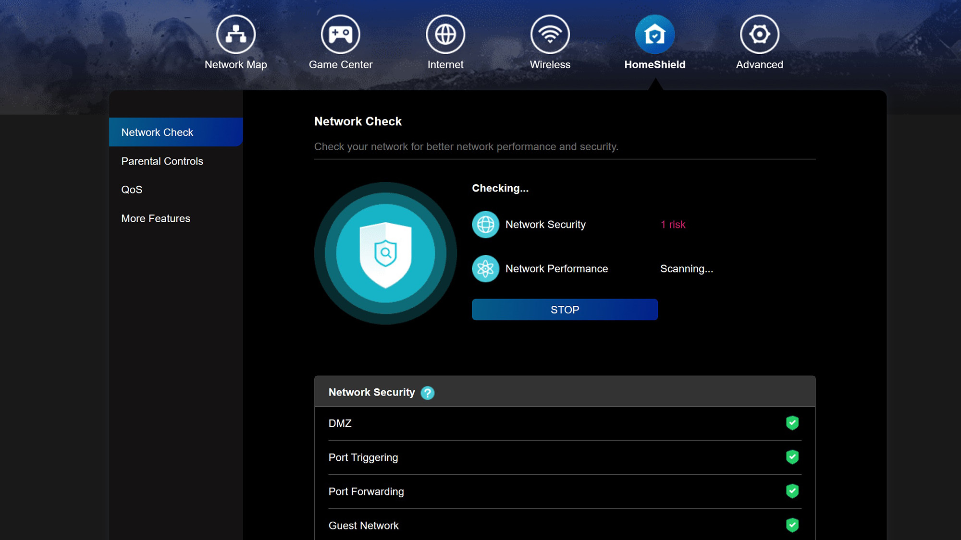Open the Network Map icon
The width and height of the screenshot is (961, 540).
(235, 35)
